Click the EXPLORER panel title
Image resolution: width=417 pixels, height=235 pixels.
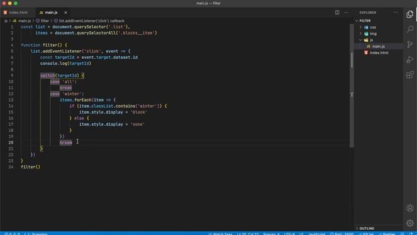[x=367, y=12]
